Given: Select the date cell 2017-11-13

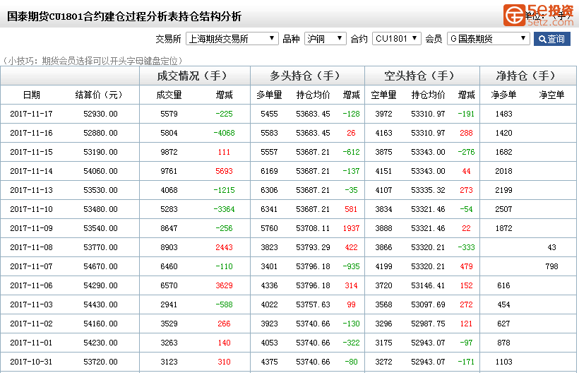Looking at the screenshot, I should pyautogui.click(x=31, y=190).
